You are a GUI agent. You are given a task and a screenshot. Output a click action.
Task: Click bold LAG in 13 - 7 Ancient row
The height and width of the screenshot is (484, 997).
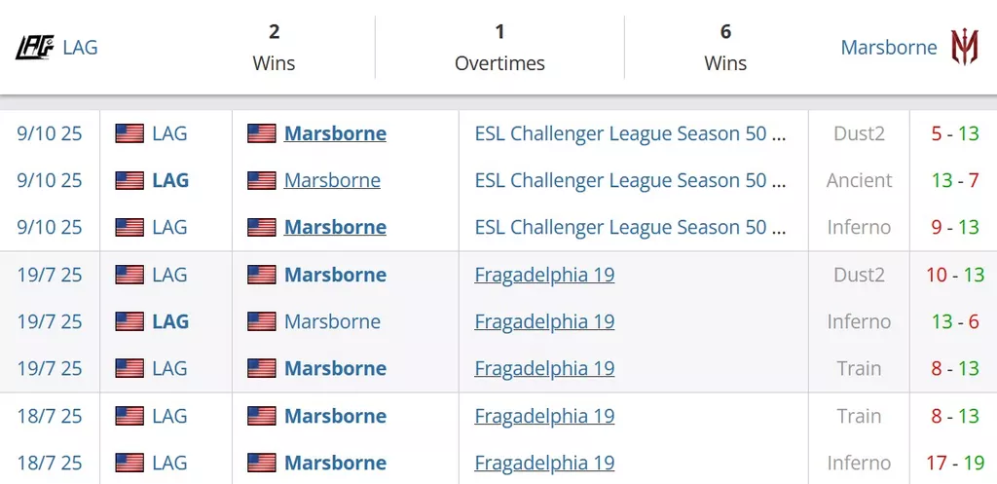click(170, 180)
